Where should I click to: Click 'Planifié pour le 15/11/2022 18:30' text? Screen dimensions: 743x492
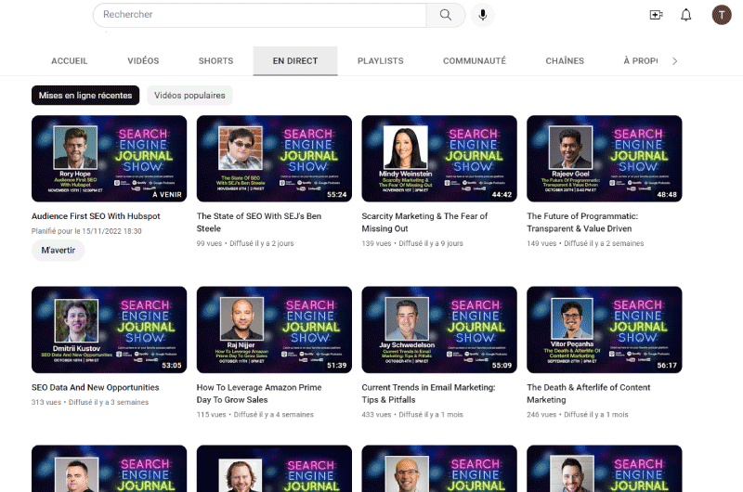pyautogui.click(x=86, y=231)
